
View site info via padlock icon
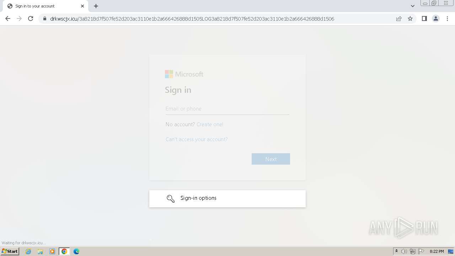pos(45,18)
